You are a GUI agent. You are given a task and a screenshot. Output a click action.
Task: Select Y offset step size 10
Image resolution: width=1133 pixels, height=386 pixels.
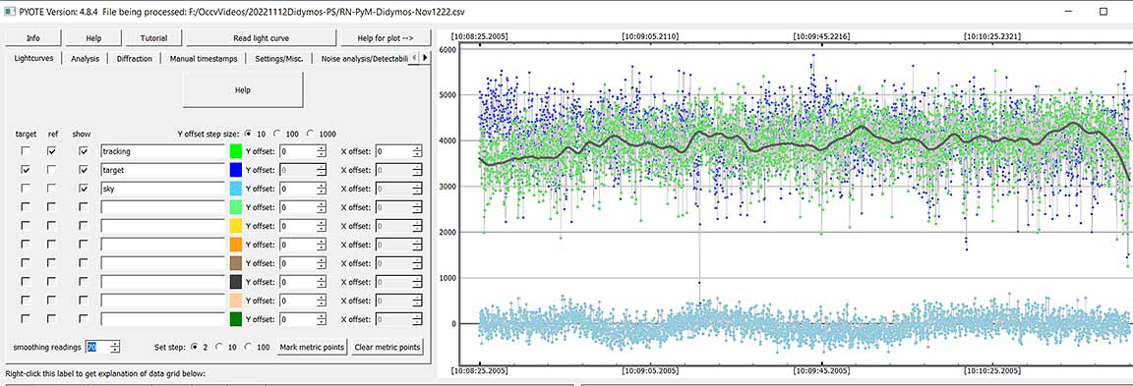click(250, 134)
